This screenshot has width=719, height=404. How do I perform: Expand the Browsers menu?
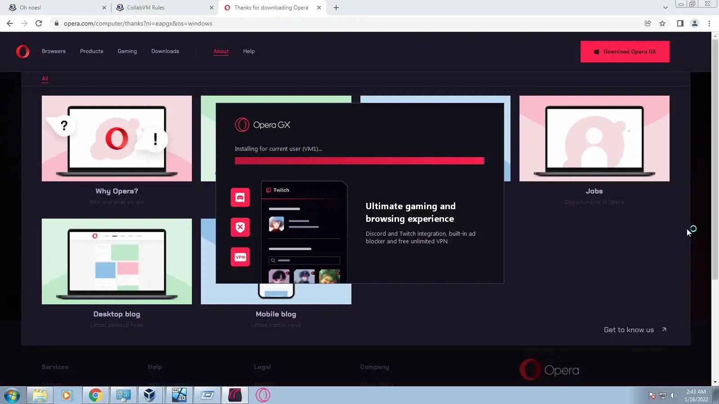click(53, 51)
